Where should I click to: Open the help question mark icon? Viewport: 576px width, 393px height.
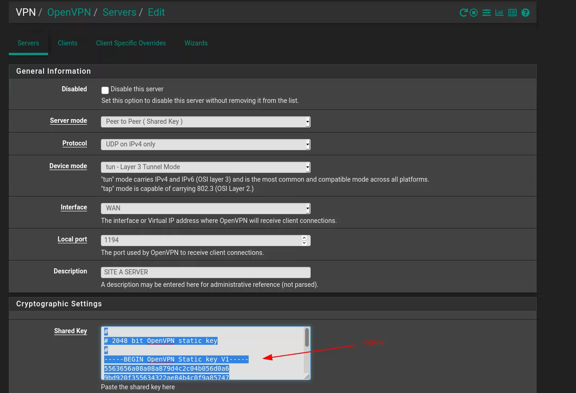526,13
